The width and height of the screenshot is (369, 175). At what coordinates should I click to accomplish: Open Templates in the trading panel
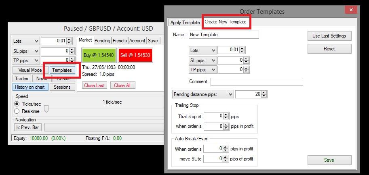tap(62, 70)
